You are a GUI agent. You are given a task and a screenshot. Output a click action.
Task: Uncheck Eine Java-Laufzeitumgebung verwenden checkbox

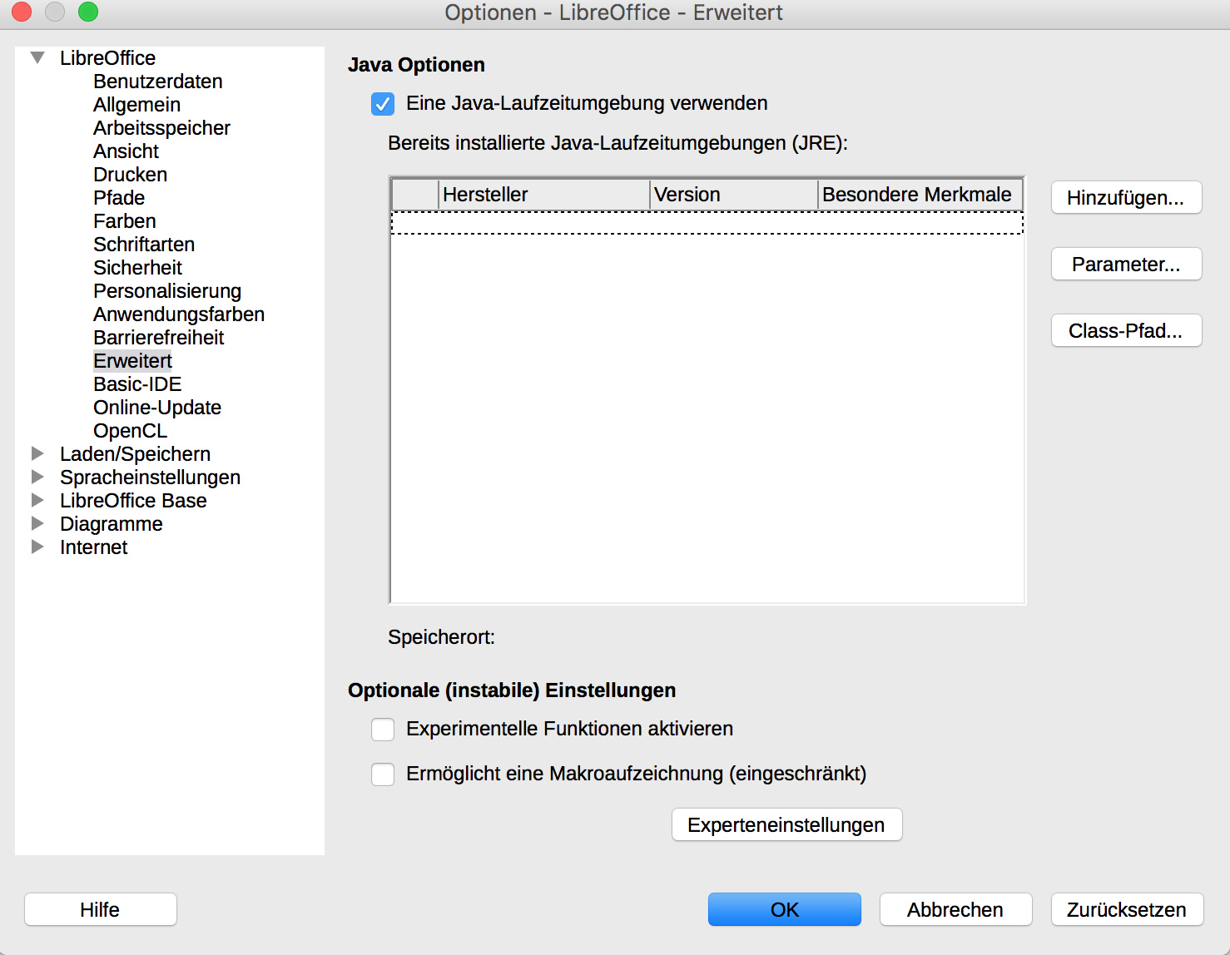tap(383, 104)
